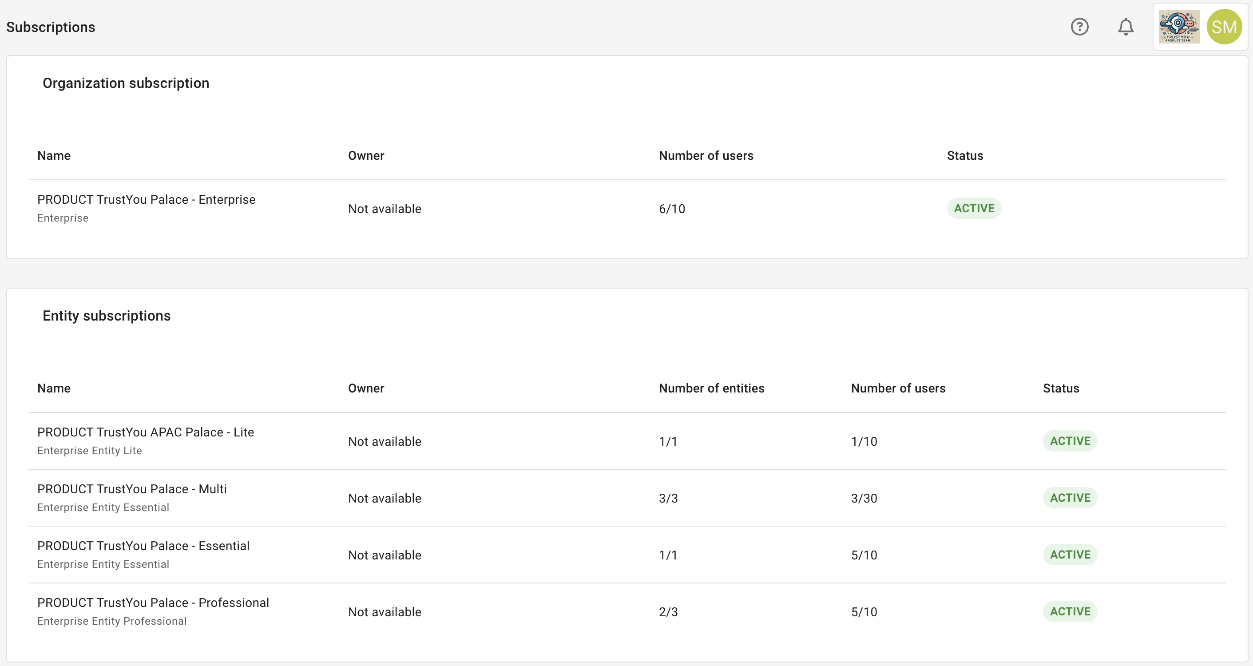Click Number of users header in Entity subscriptions
The image size is (1253, 666).
coord(898,388)
